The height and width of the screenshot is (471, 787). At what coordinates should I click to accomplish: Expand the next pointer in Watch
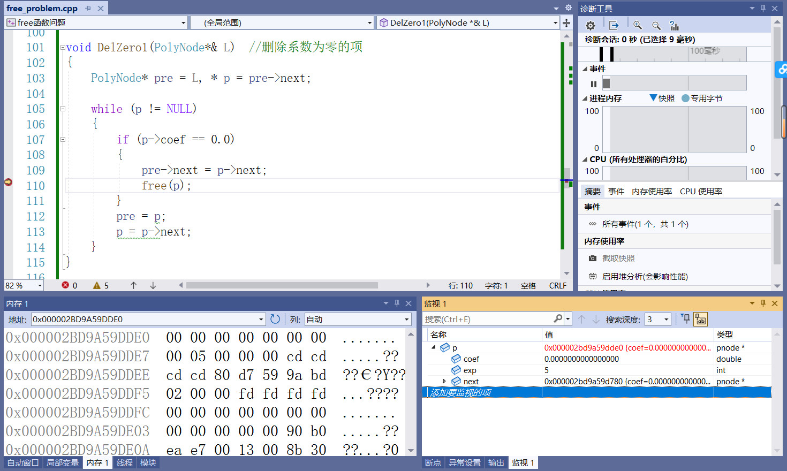pyautogui.click(x=444, y=381)
